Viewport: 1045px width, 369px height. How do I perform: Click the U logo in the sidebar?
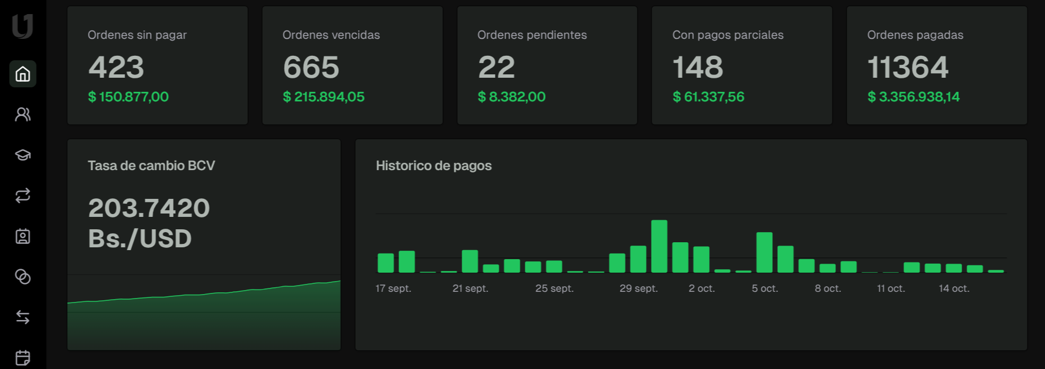23,26
